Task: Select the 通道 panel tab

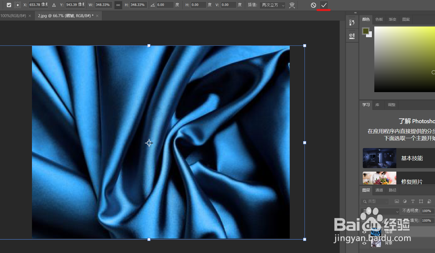Action: pos(379,190)
